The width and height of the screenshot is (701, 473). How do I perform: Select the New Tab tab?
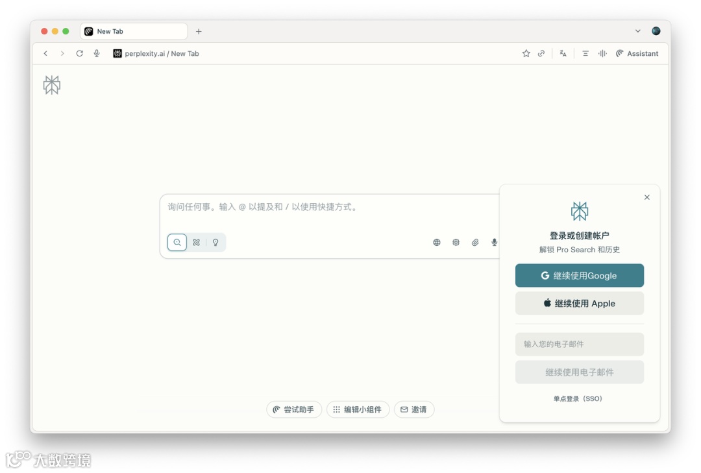click(134, 31)
